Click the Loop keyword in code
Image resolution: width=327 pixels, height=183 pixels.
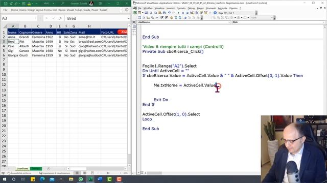click(x=147, y=119)
